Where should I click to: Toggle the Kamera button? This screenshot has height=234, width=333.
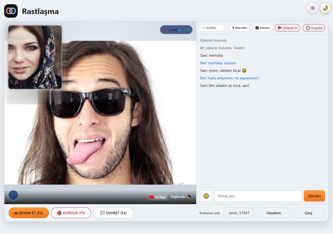point(262,28)
